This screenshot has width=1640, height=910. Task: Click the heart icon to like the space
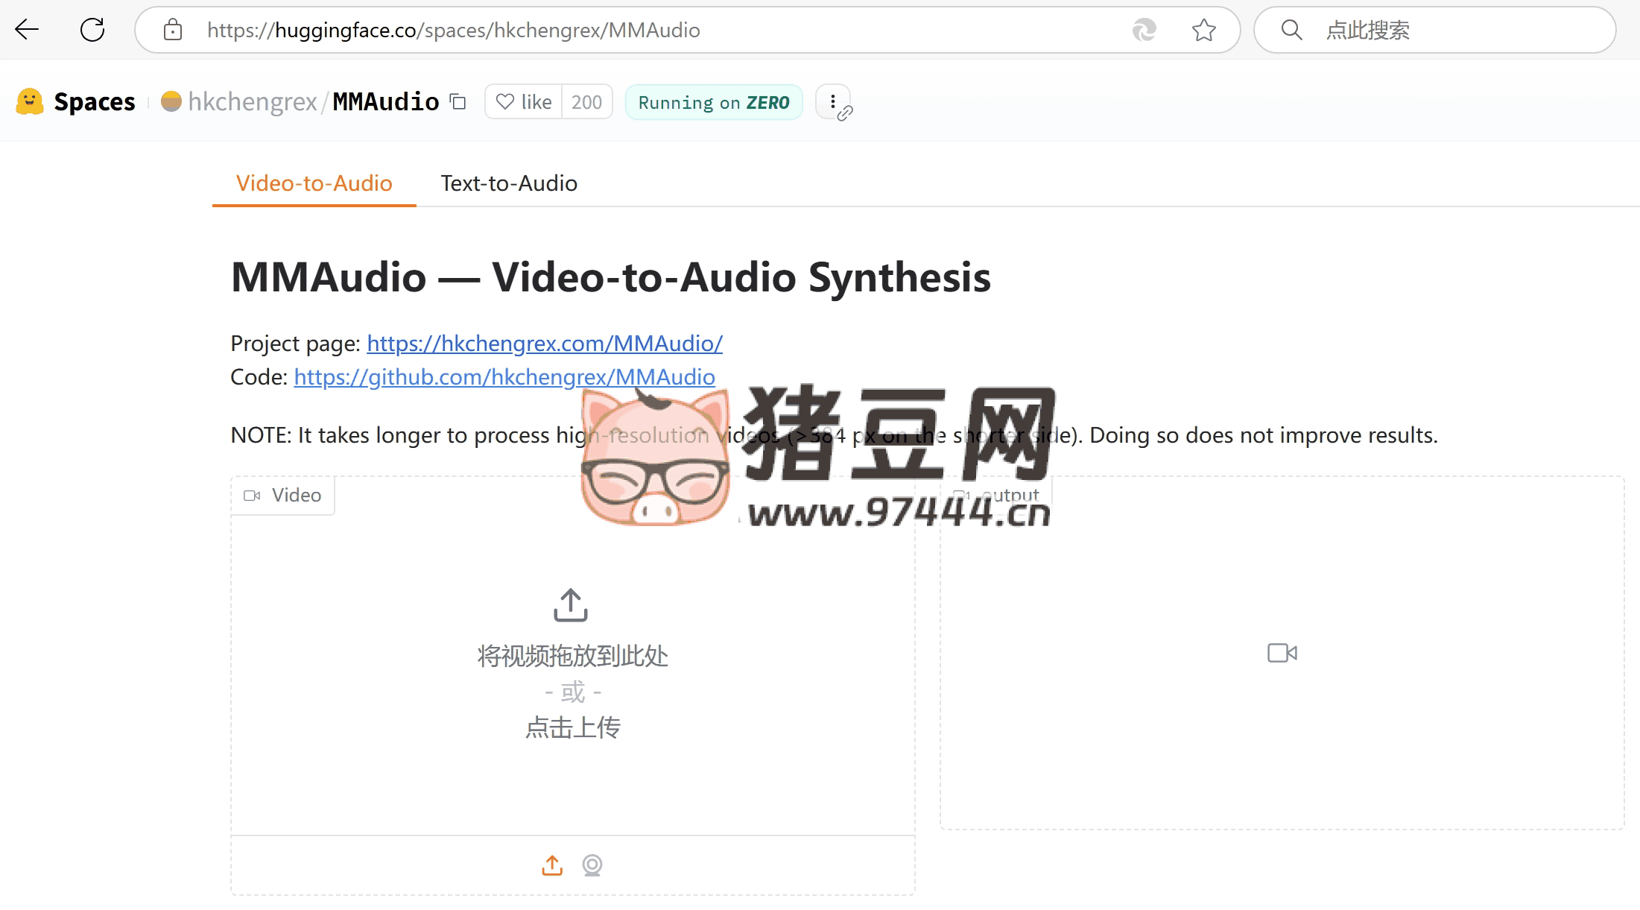click(505, 101)
